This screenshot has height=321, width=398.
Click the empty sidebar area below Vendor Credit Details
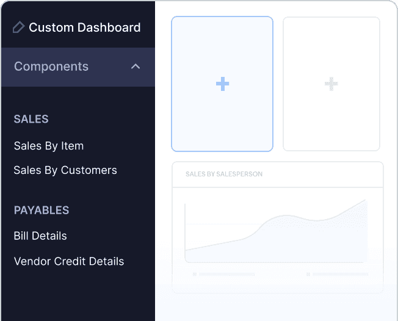78,296
